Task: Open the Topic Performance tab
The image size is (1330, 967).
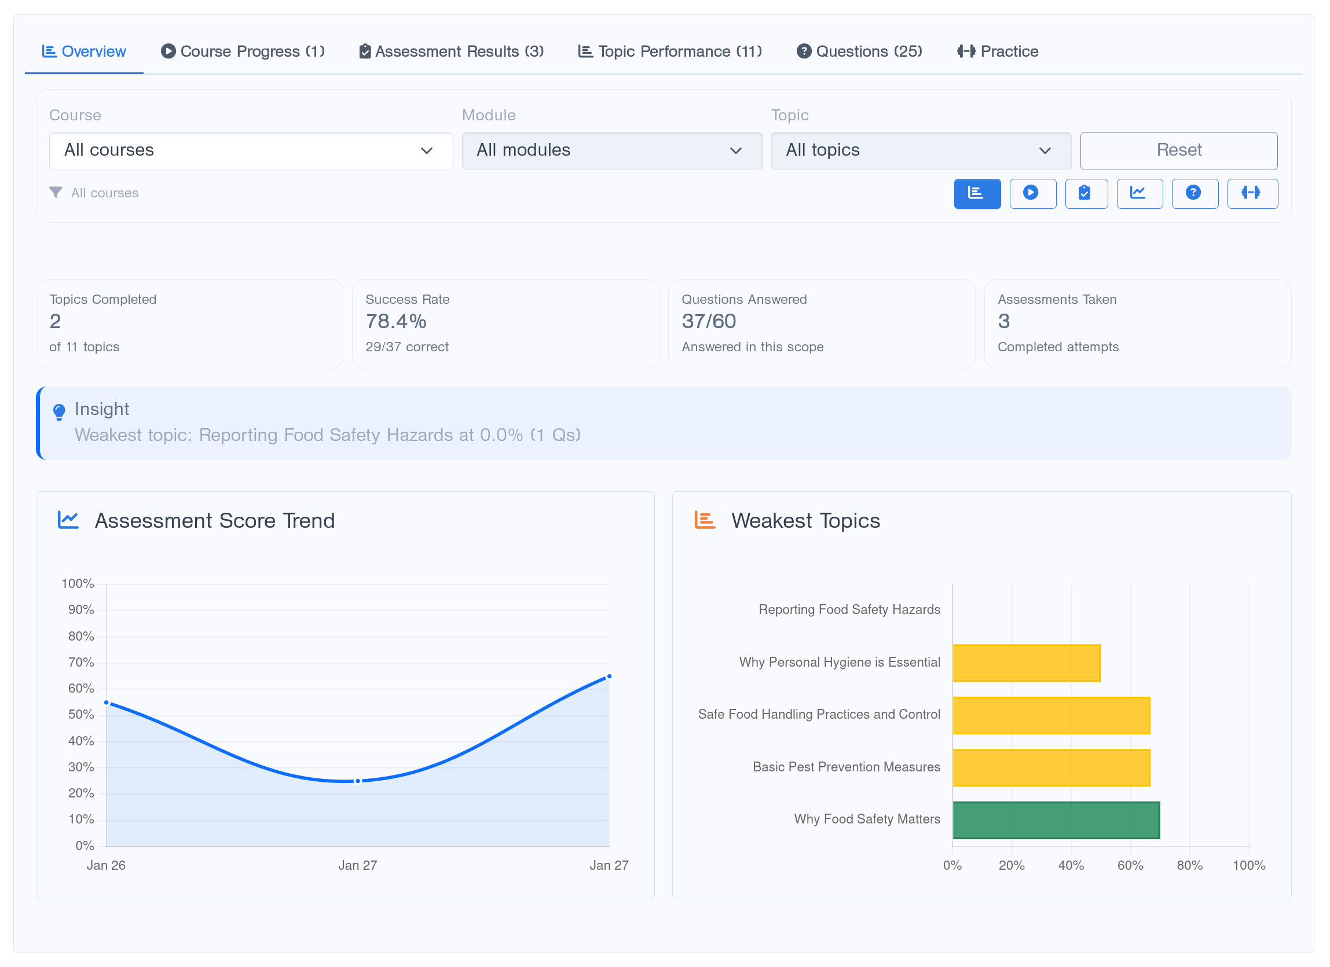Action: (670, 51)
